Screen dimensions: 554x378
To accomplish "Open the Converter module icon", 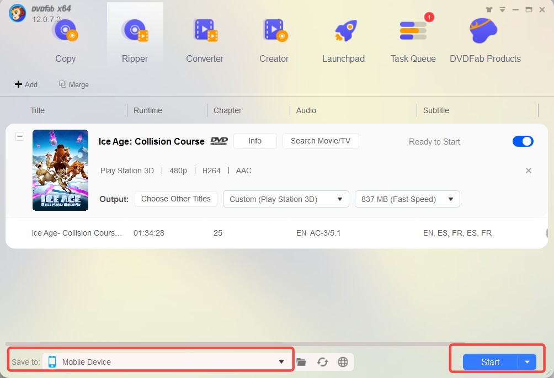I will pyautogui.click(x=205, y=31).
